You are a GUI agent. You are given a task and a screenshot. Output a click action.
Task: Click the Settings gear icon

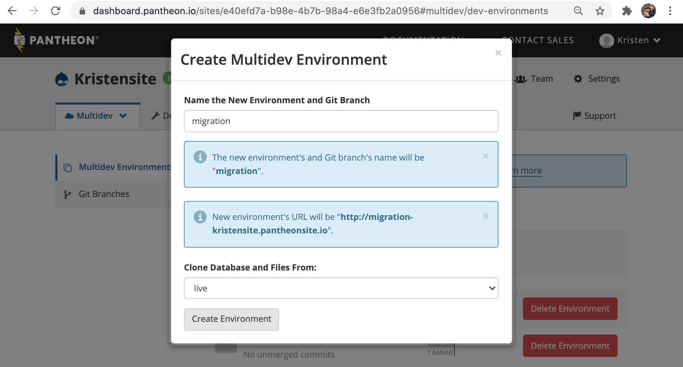coord(578,79)
